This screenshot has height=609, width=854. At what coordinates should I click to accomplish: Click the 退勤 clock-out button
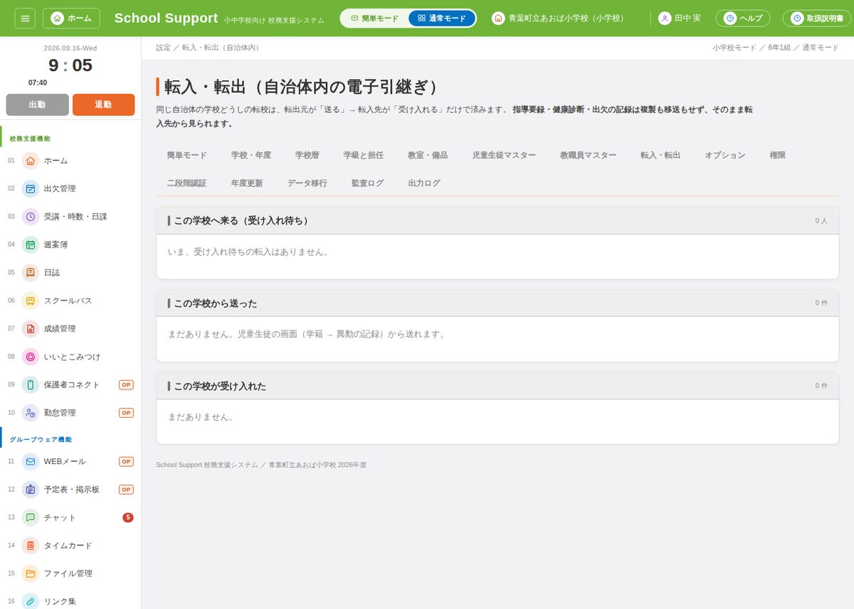[x=103, y=104]
